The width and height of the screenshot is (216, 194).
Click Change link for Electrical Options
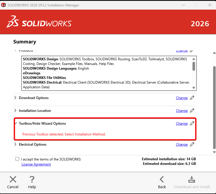(x=182, y=144)
